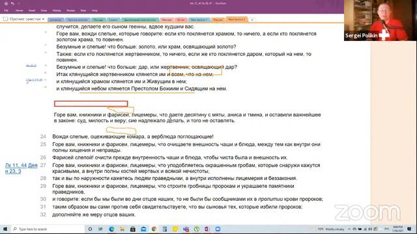This screenshot has height=234, width=417.
Task: Follow the Лк 11, 44 link
Action: [x=16, y=165]
